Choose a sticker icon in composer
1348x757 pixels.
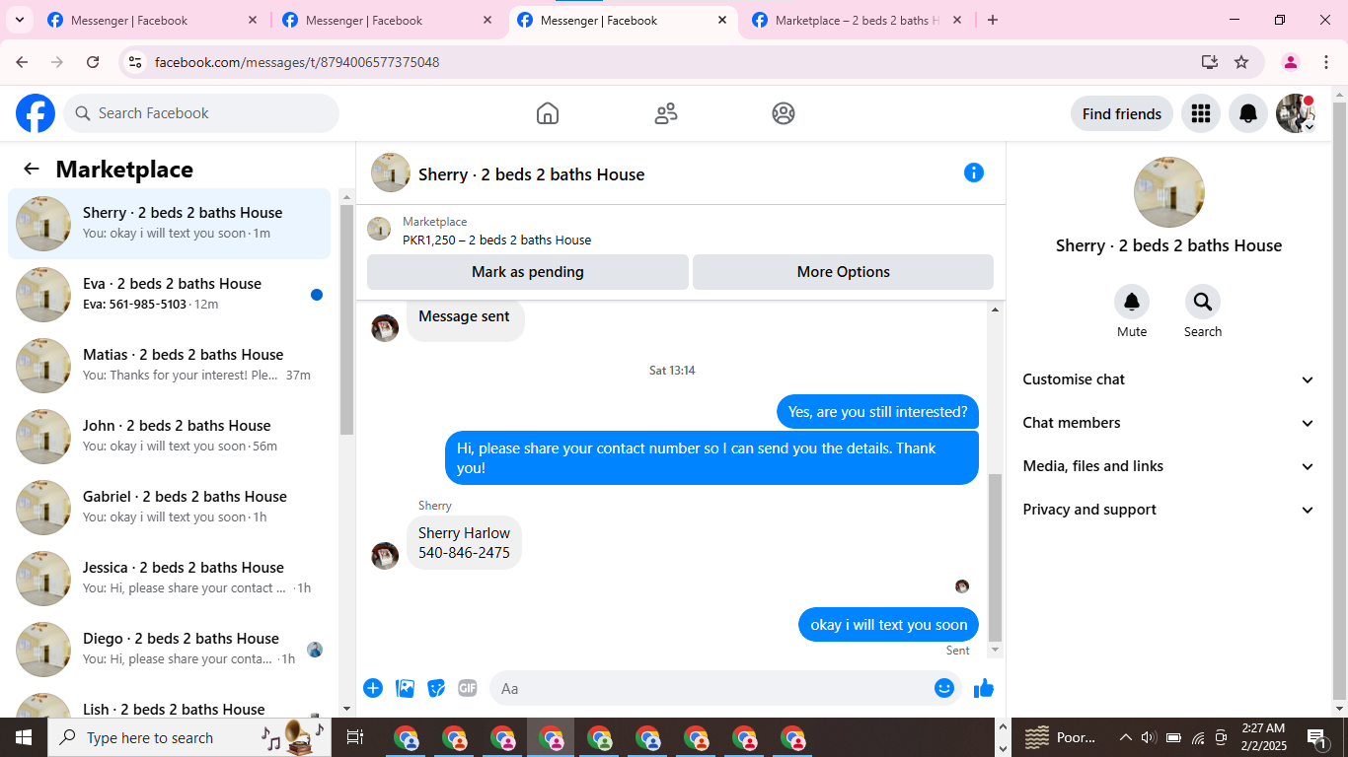point(436,688)
